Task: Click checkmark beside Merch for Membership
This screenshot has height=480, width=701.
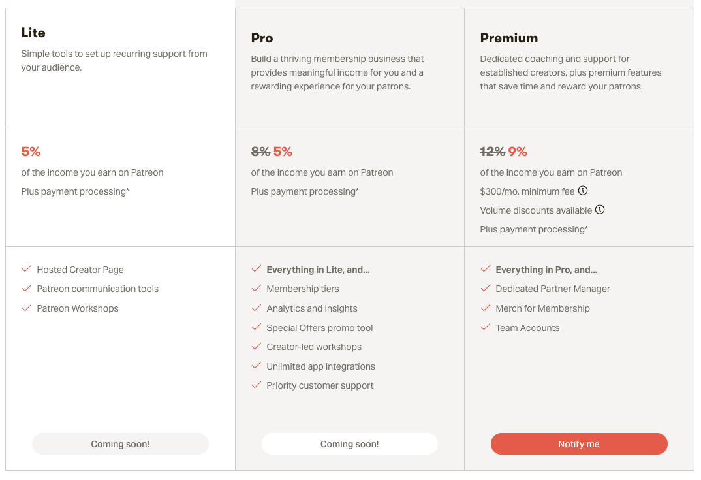Action: (x=486, y=308)
